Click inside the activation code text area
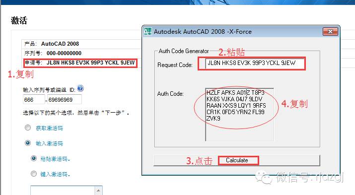355x195 pixels. [63, 191]
